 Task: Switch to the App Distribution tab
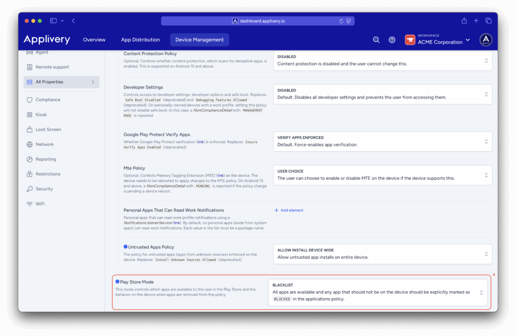[140, 40]
